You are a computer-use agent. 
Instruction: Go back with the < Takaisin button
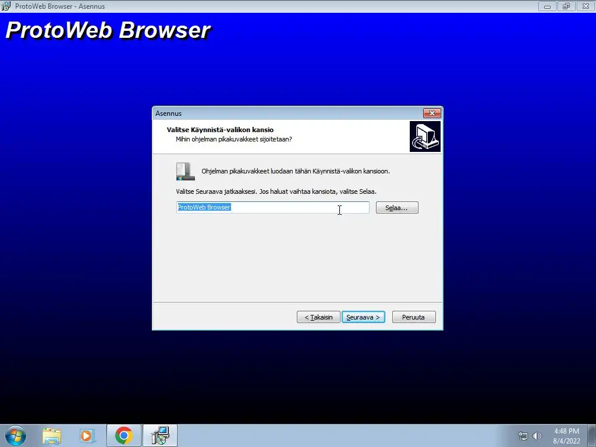click(x=318, y=317)
